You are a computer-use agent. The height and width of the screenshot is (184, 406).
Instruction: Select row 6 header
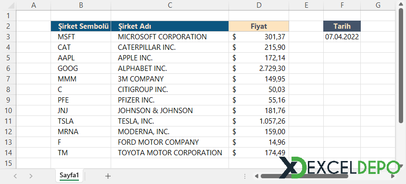[x=8, y=69]
